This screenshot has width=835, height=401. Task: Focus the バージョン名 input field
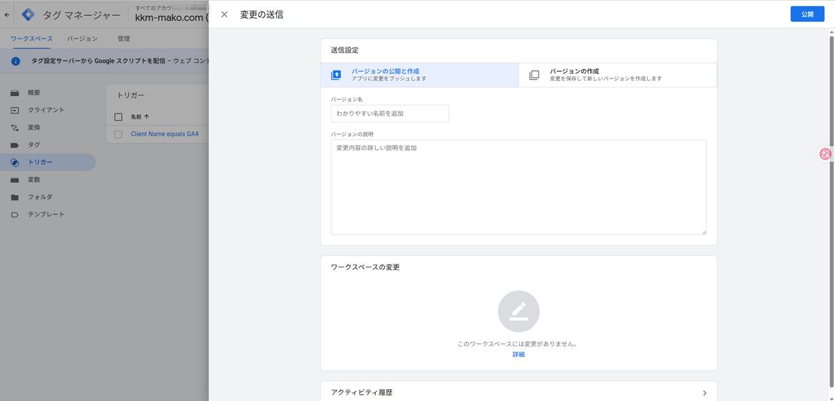tap(390, 113)
